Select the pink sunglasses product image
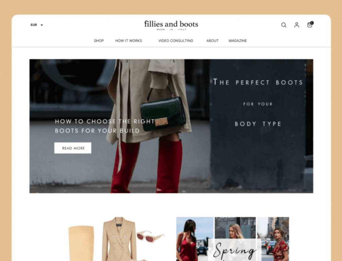This screenshot has height=261, width=342. coord(150,237)
